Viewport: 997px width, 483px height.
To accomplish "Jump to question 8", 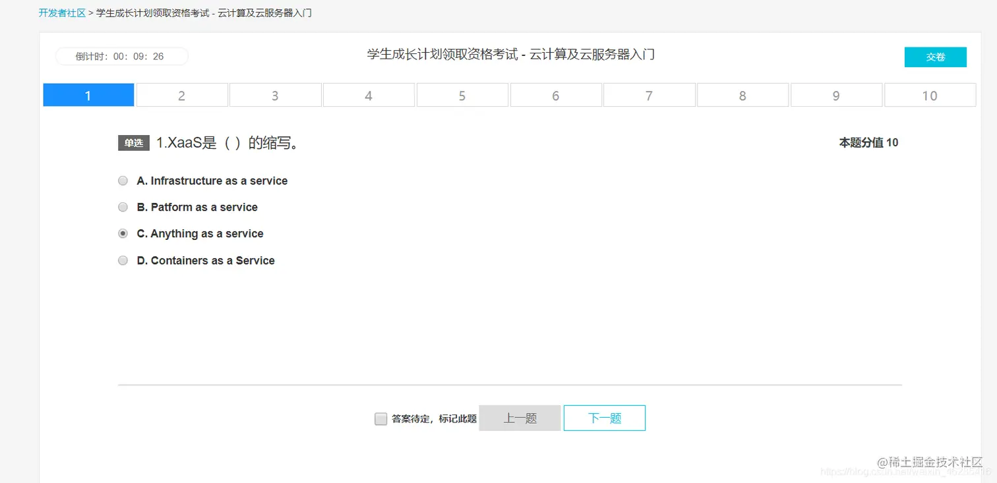I will pyautogui.click(x=742, y=94).
